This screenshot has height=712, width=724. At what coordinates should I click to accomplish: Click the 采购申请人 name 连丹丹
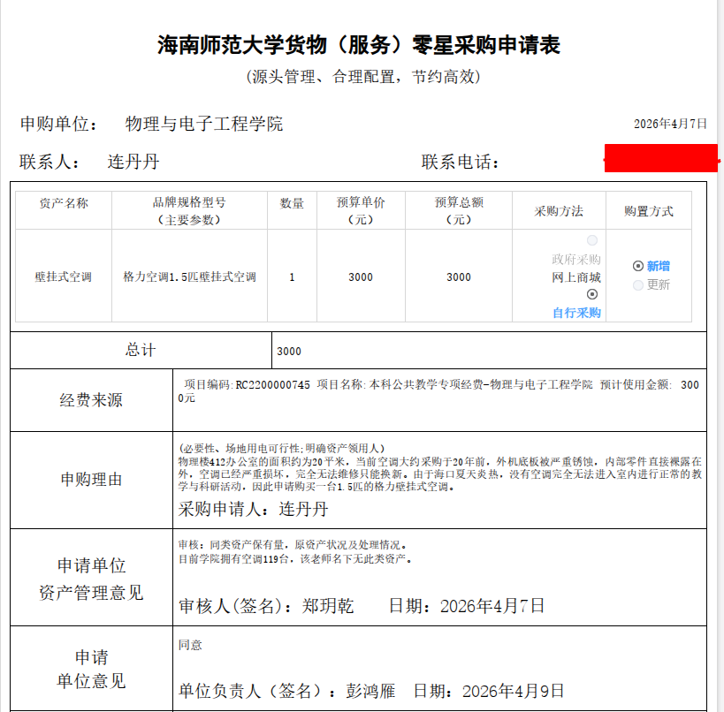point(303,510)
